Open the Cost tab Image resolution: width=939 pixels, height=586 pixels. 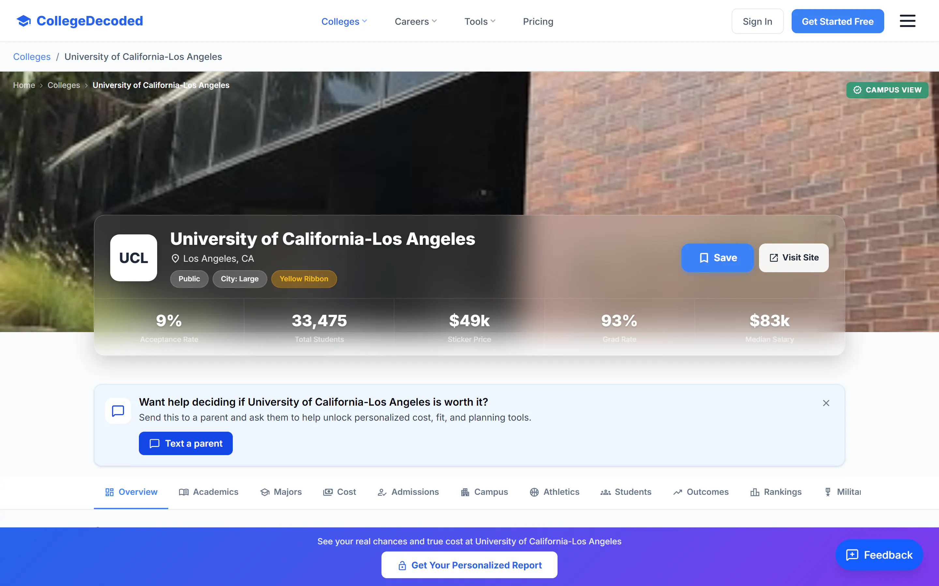click(339, 492)
